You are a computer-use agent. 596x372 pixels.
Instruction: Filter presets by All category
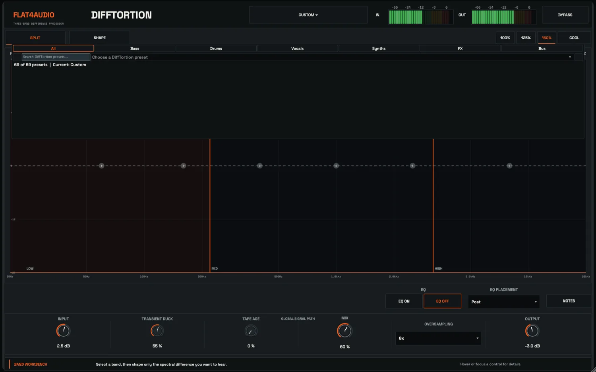53,48
